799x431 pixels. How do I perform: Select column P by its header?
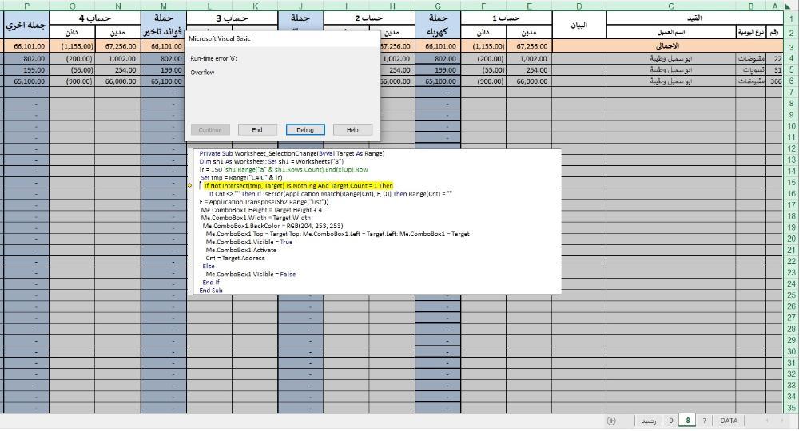pos(26,6)
